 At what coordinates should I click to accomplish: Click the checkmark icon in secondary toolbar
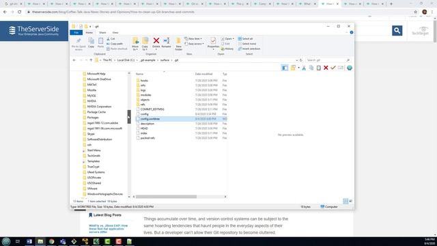coord(333,68)
